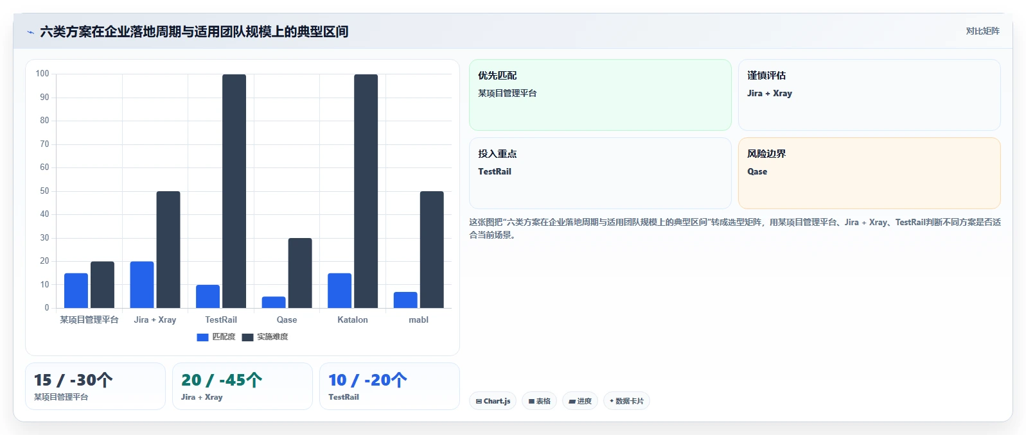1026x435 pixels.
Task: Click the dark 实施难度 bar for TestRail
Action: 234,191
